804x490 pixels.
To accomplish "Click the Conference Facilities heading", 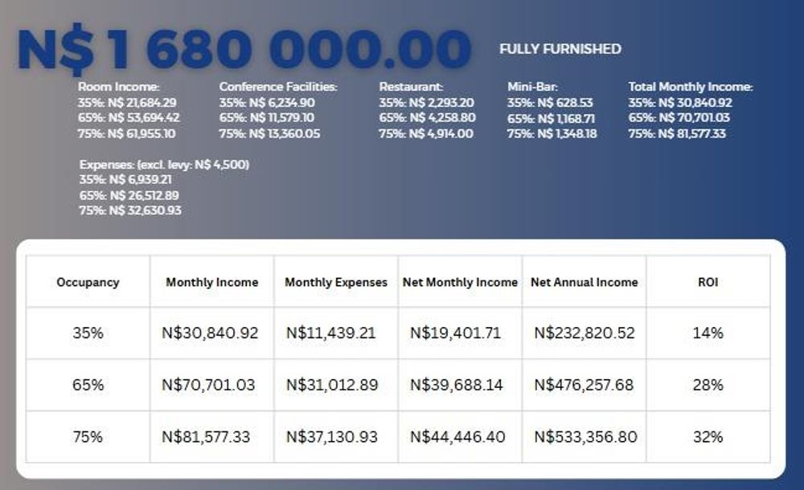I will (x=278, y=87).
